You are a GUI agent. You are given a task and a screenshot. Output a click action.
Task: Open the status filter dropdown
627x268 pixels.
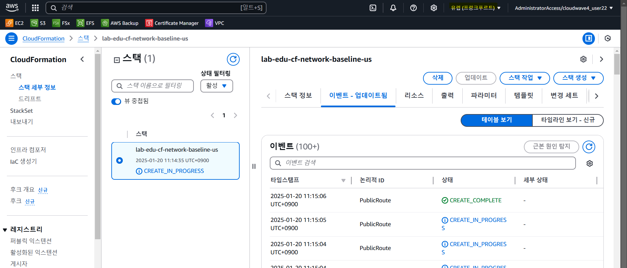click(216, 86)
